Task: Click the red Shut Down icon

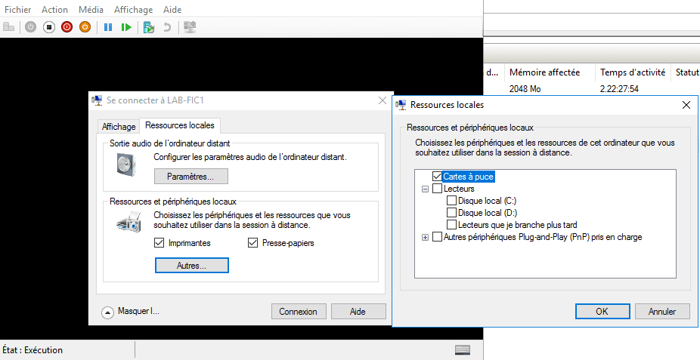Action: pos(67,27)
